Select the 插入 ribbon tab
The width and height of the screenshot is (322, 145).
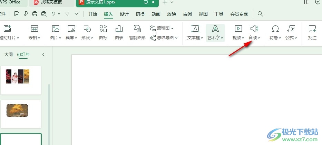(108, 14)
